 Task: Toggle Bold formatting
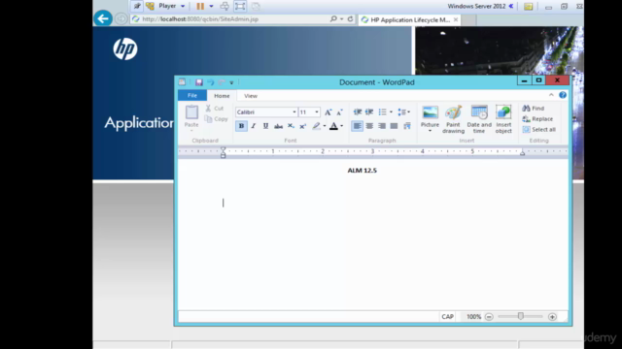(241, 126)
